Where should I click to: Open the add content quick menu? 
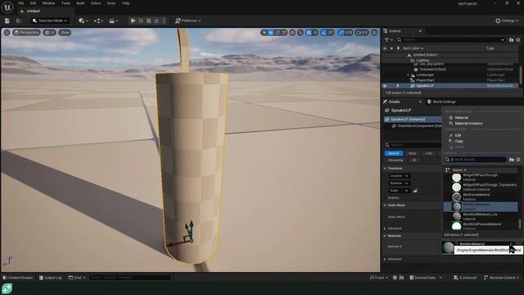click(x=84, y=20)
